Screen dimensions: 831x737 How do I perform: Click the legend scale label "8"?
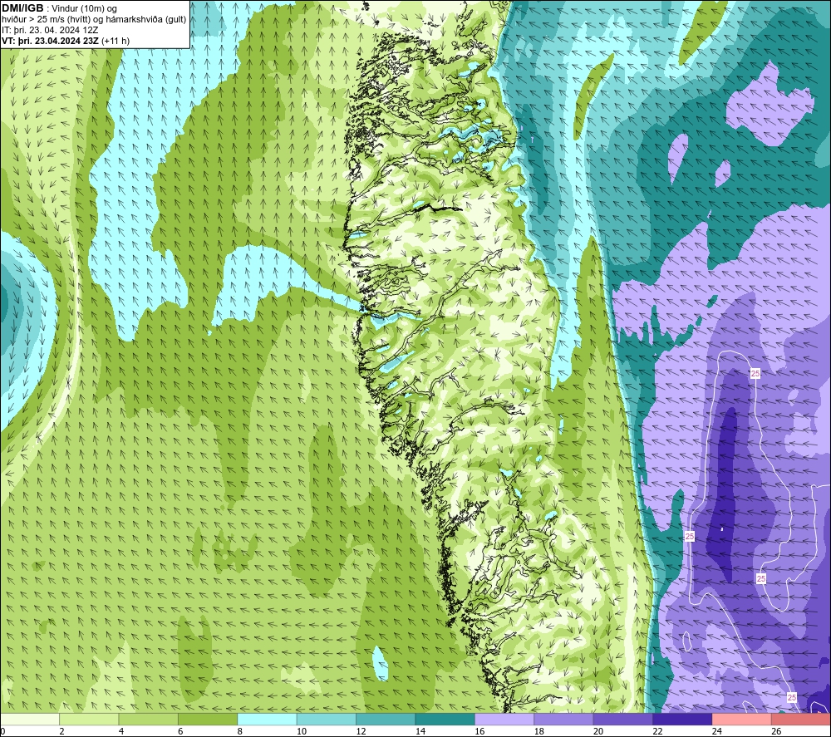pos(240,731)
